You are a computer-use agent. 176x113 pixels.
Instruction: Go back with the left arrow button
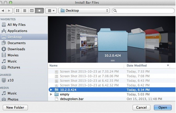pos(3,11)
